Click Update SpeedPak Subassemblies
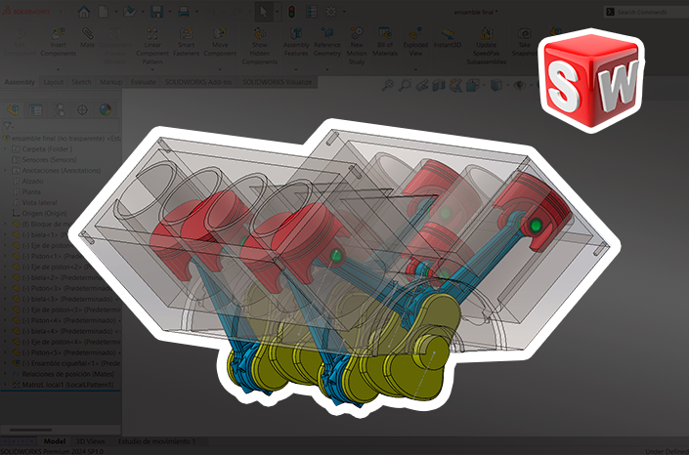The width and height of the screenshot is (689, 455). pos(487,46)
